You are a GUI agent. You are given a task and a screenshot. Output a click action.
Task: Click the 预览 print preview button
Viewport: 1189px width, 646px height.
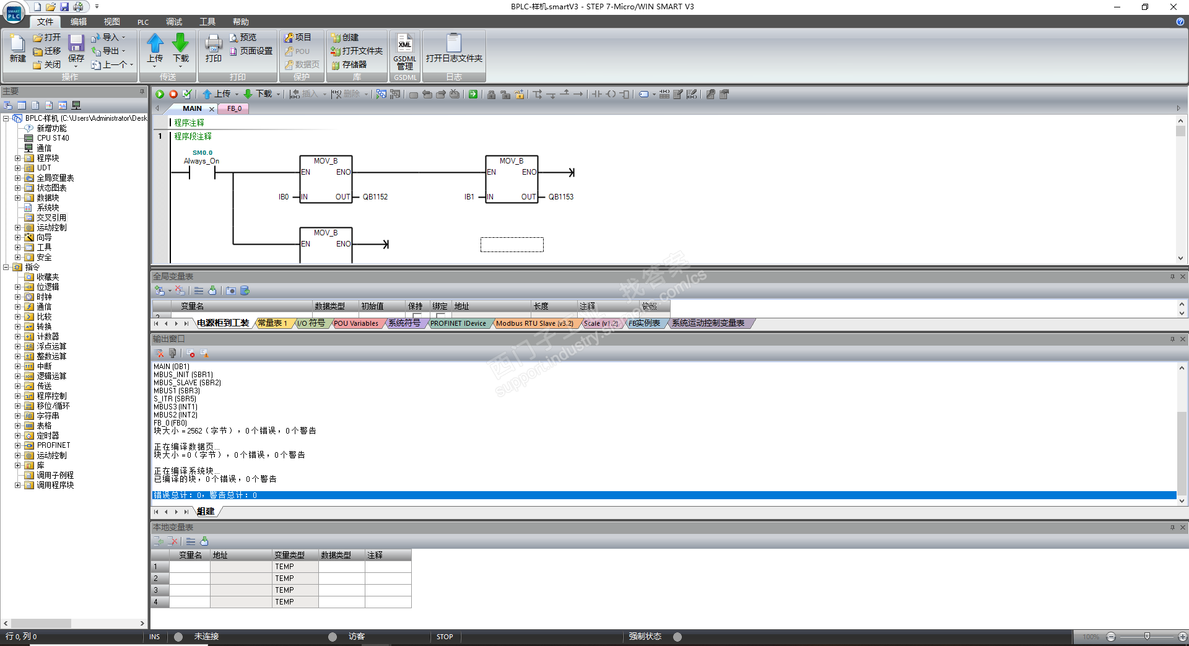point(243,37)
